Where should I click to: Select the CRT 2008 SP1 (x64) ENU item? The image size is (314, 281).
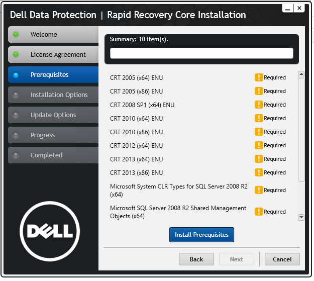click(x=142, y=105)
